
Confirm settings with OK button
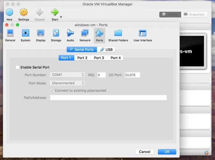(167, 152)
